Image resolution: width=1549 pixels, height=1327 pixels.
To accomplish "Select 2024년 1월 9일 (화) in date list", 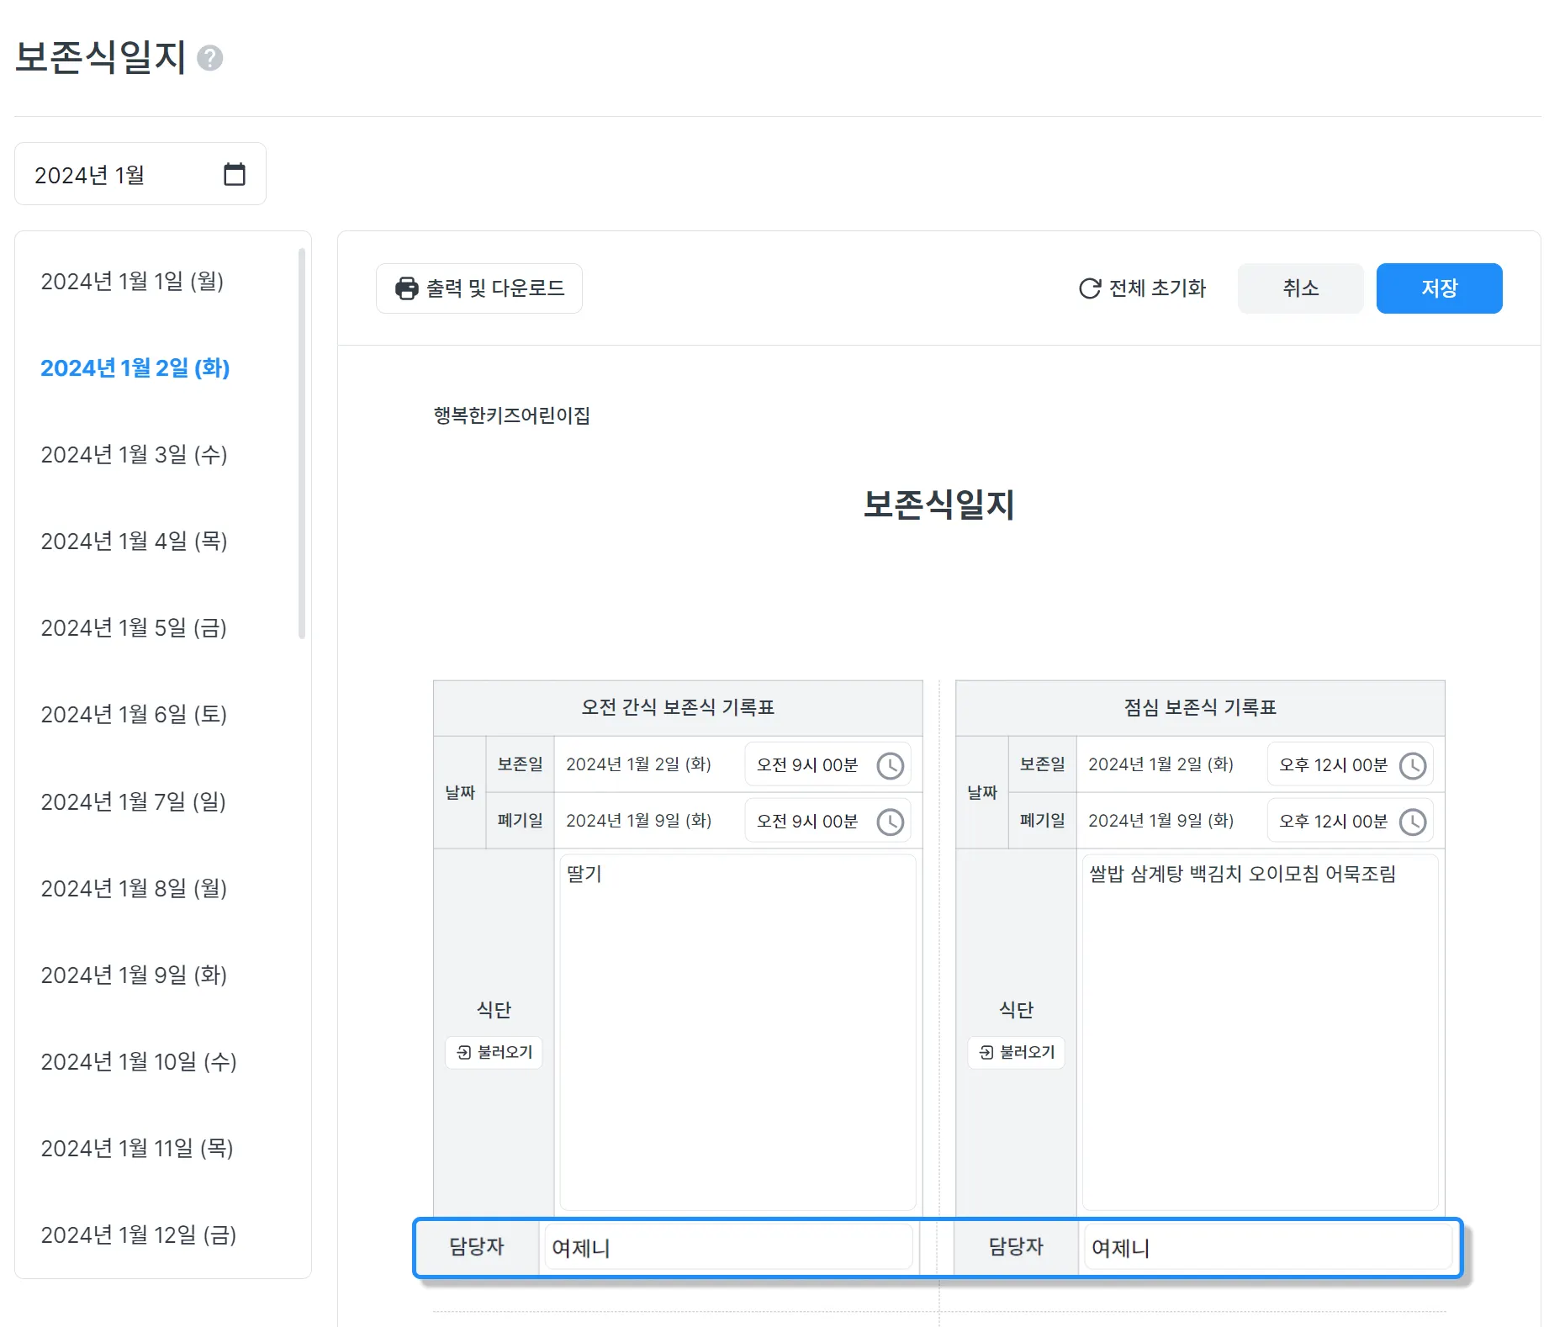I will pyautogui.click(x=135, y=975).
